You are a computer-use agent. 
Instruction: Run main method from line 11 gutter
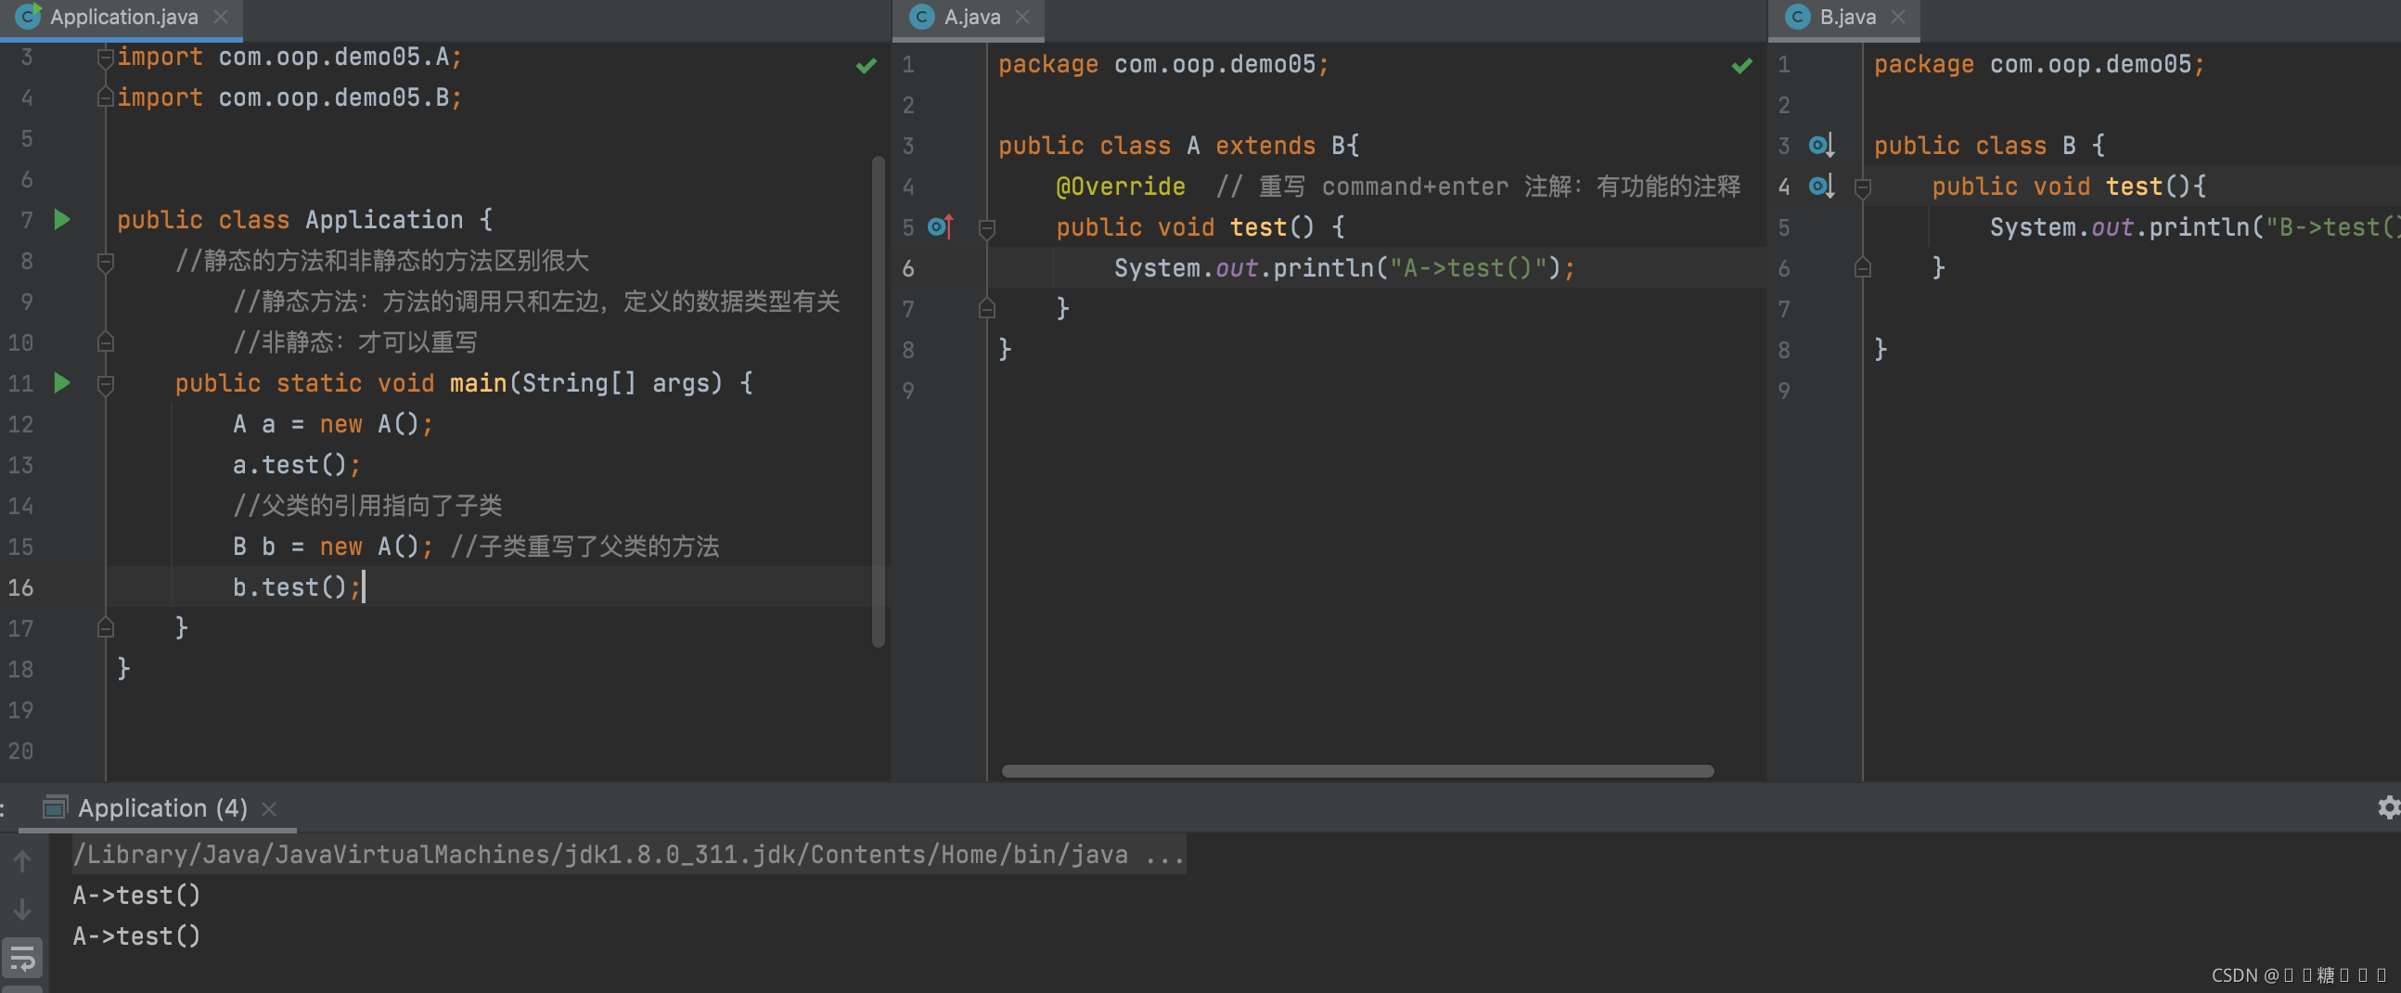(62, 383)
